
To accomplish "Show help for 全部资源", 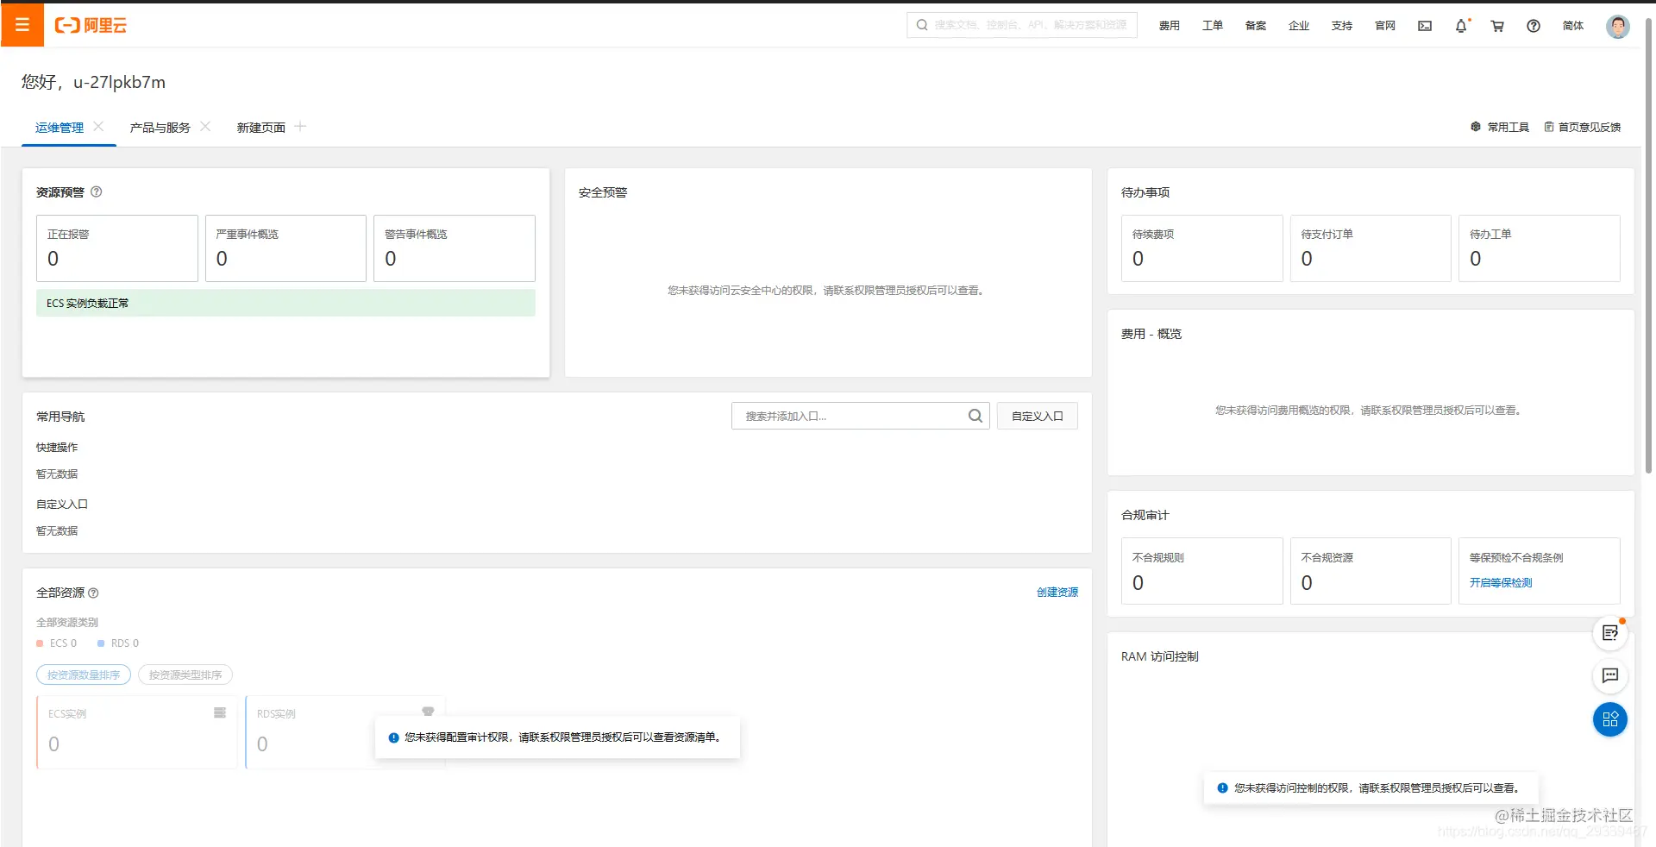I will 93,593.
